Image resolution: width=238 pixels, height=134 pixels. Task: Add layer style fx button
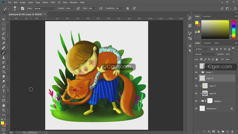click(209, 132)
